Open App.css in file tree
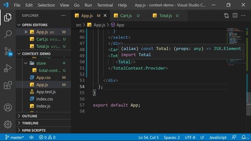This screenshot has height=141, width=251. pyautogui.click(x=43, y=78)
